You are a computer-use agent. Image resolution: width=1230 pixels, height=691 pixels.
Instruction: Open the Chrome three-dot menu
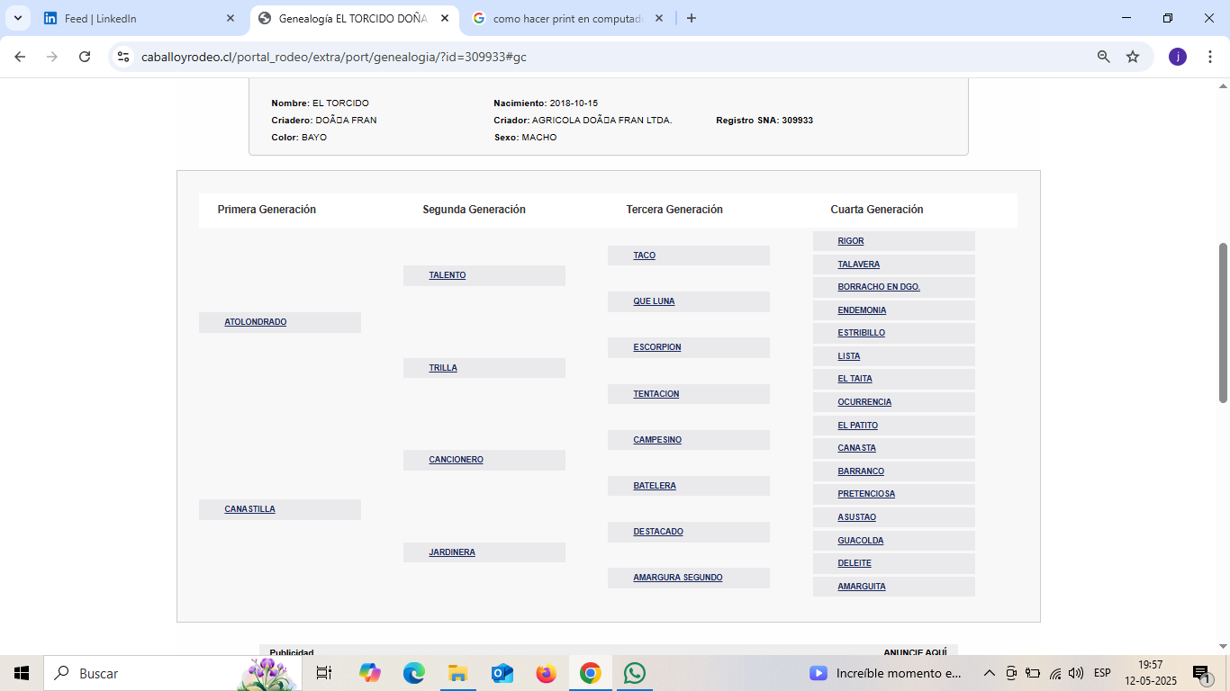pos(1210,57)
